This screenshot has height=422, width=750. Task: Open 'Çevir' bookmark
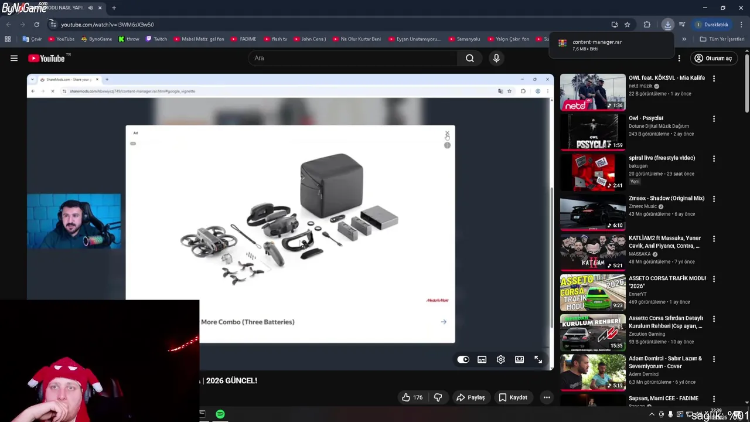[x=32, y=39]
